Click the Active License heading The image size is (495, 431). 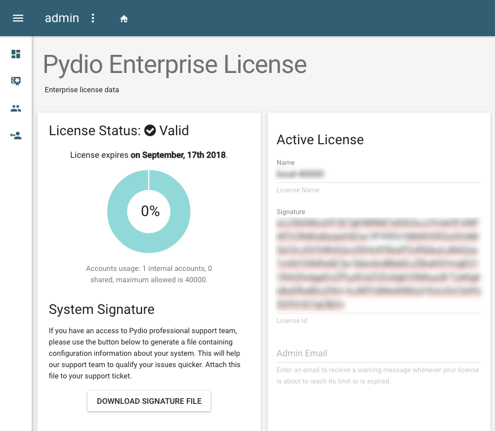click(x=320, y=140)
